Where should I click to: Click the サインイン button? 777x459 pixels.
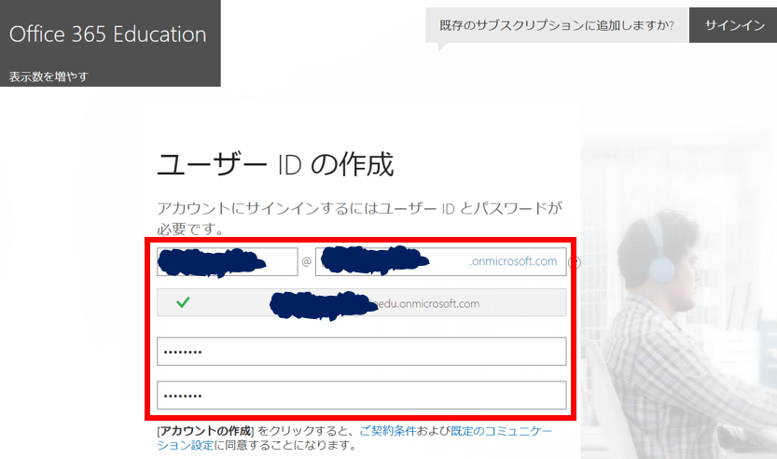[x=733, y=25]
